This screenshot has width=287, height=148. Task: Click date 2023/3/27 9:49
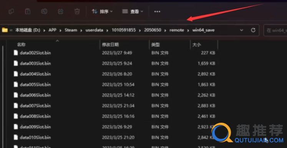(117, 53)
